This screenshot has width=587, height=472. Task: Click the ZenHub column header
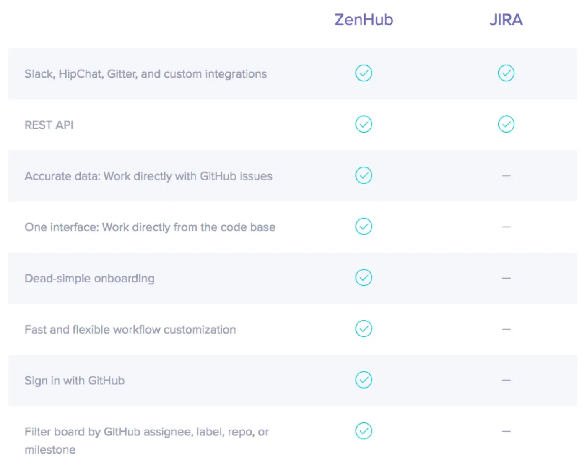(x=364, y=20)
